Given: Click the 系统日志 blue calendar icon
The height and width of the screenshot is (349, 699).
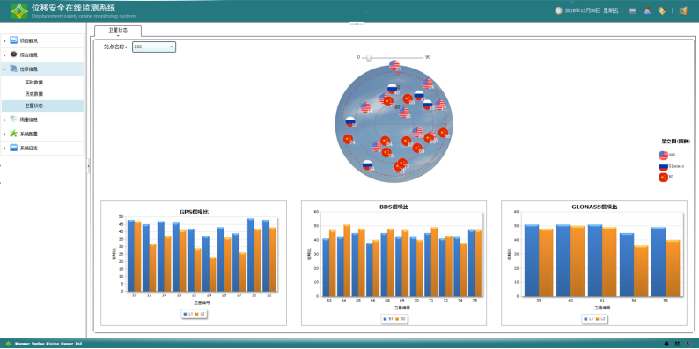Looking at the screenshot, I should pyautogui.click(x=14, y=148).
